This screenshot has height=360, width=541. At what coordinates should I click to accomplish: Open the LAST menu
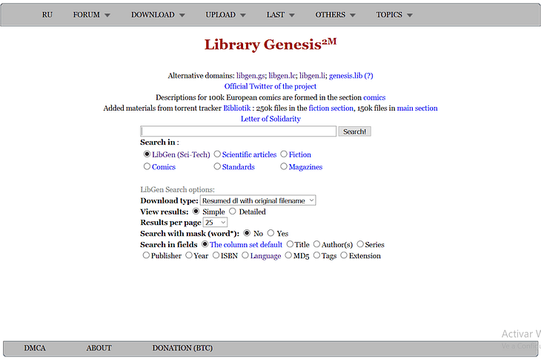281,15
